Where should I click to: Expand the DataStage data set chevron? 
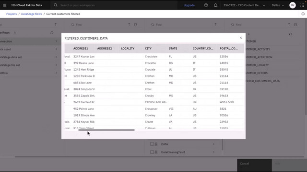tap(56, 57)
